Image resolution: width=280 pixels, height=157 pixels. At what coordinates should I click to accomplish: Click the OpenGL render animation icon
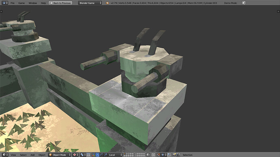178,155
